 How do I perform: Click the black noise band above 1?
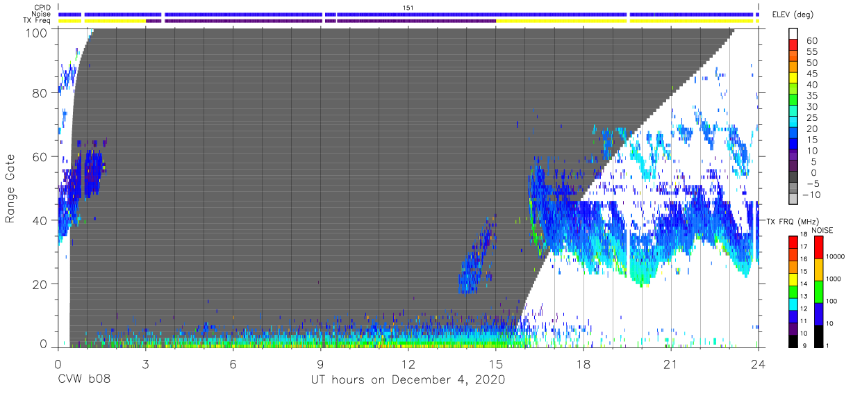[818, 335]
